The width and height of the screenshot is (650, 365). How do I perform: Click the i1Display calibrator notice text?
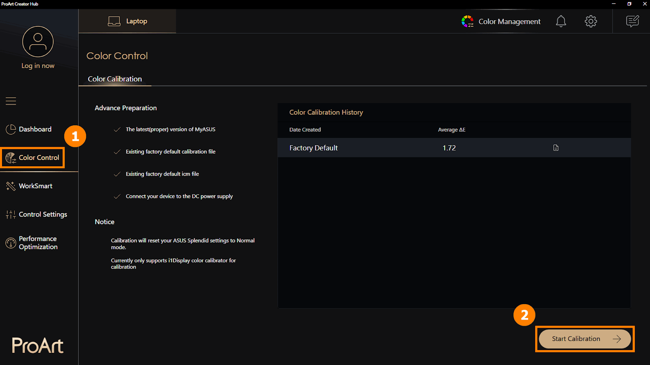point(173,264)
